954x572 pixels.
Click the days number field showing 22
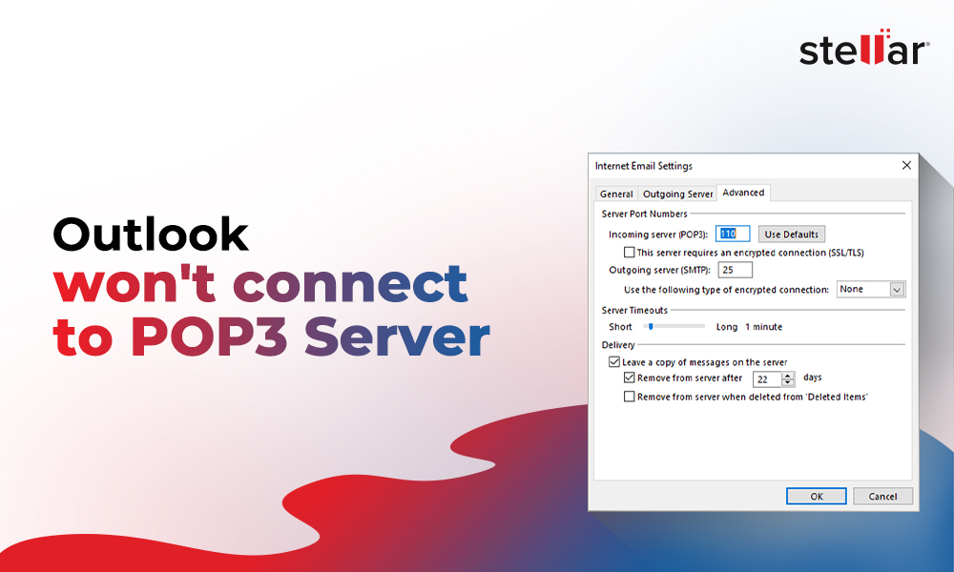pos(766,379)
